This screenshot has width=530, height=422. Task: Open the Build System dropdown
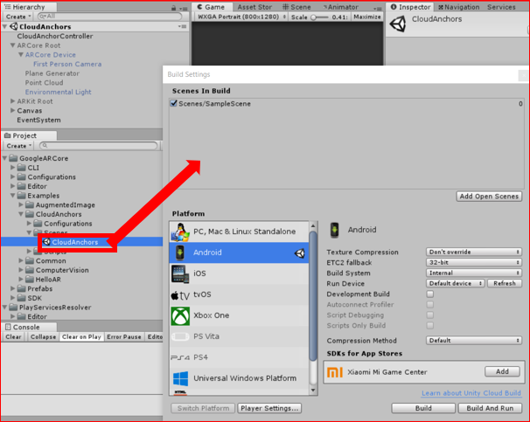(474, 273)
